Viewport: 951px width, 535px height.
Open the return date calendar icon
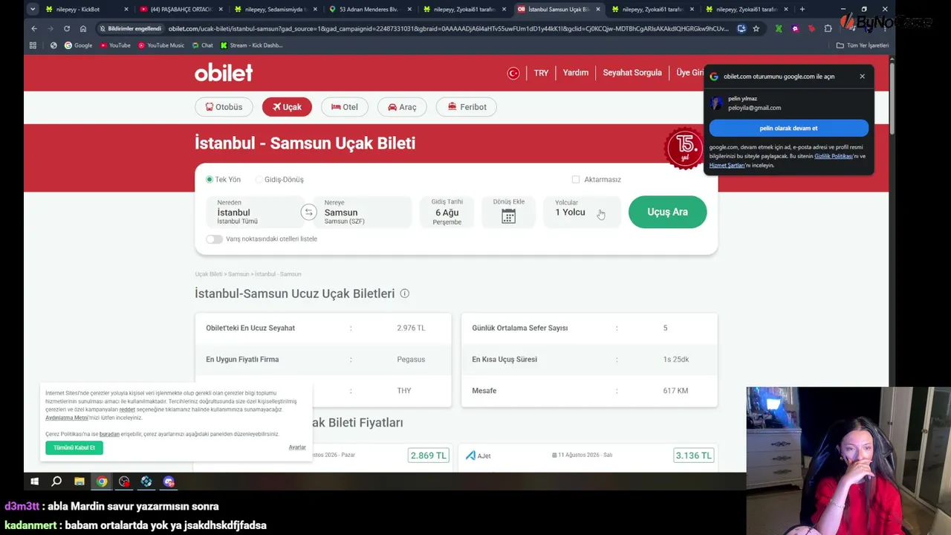point(508,216)
